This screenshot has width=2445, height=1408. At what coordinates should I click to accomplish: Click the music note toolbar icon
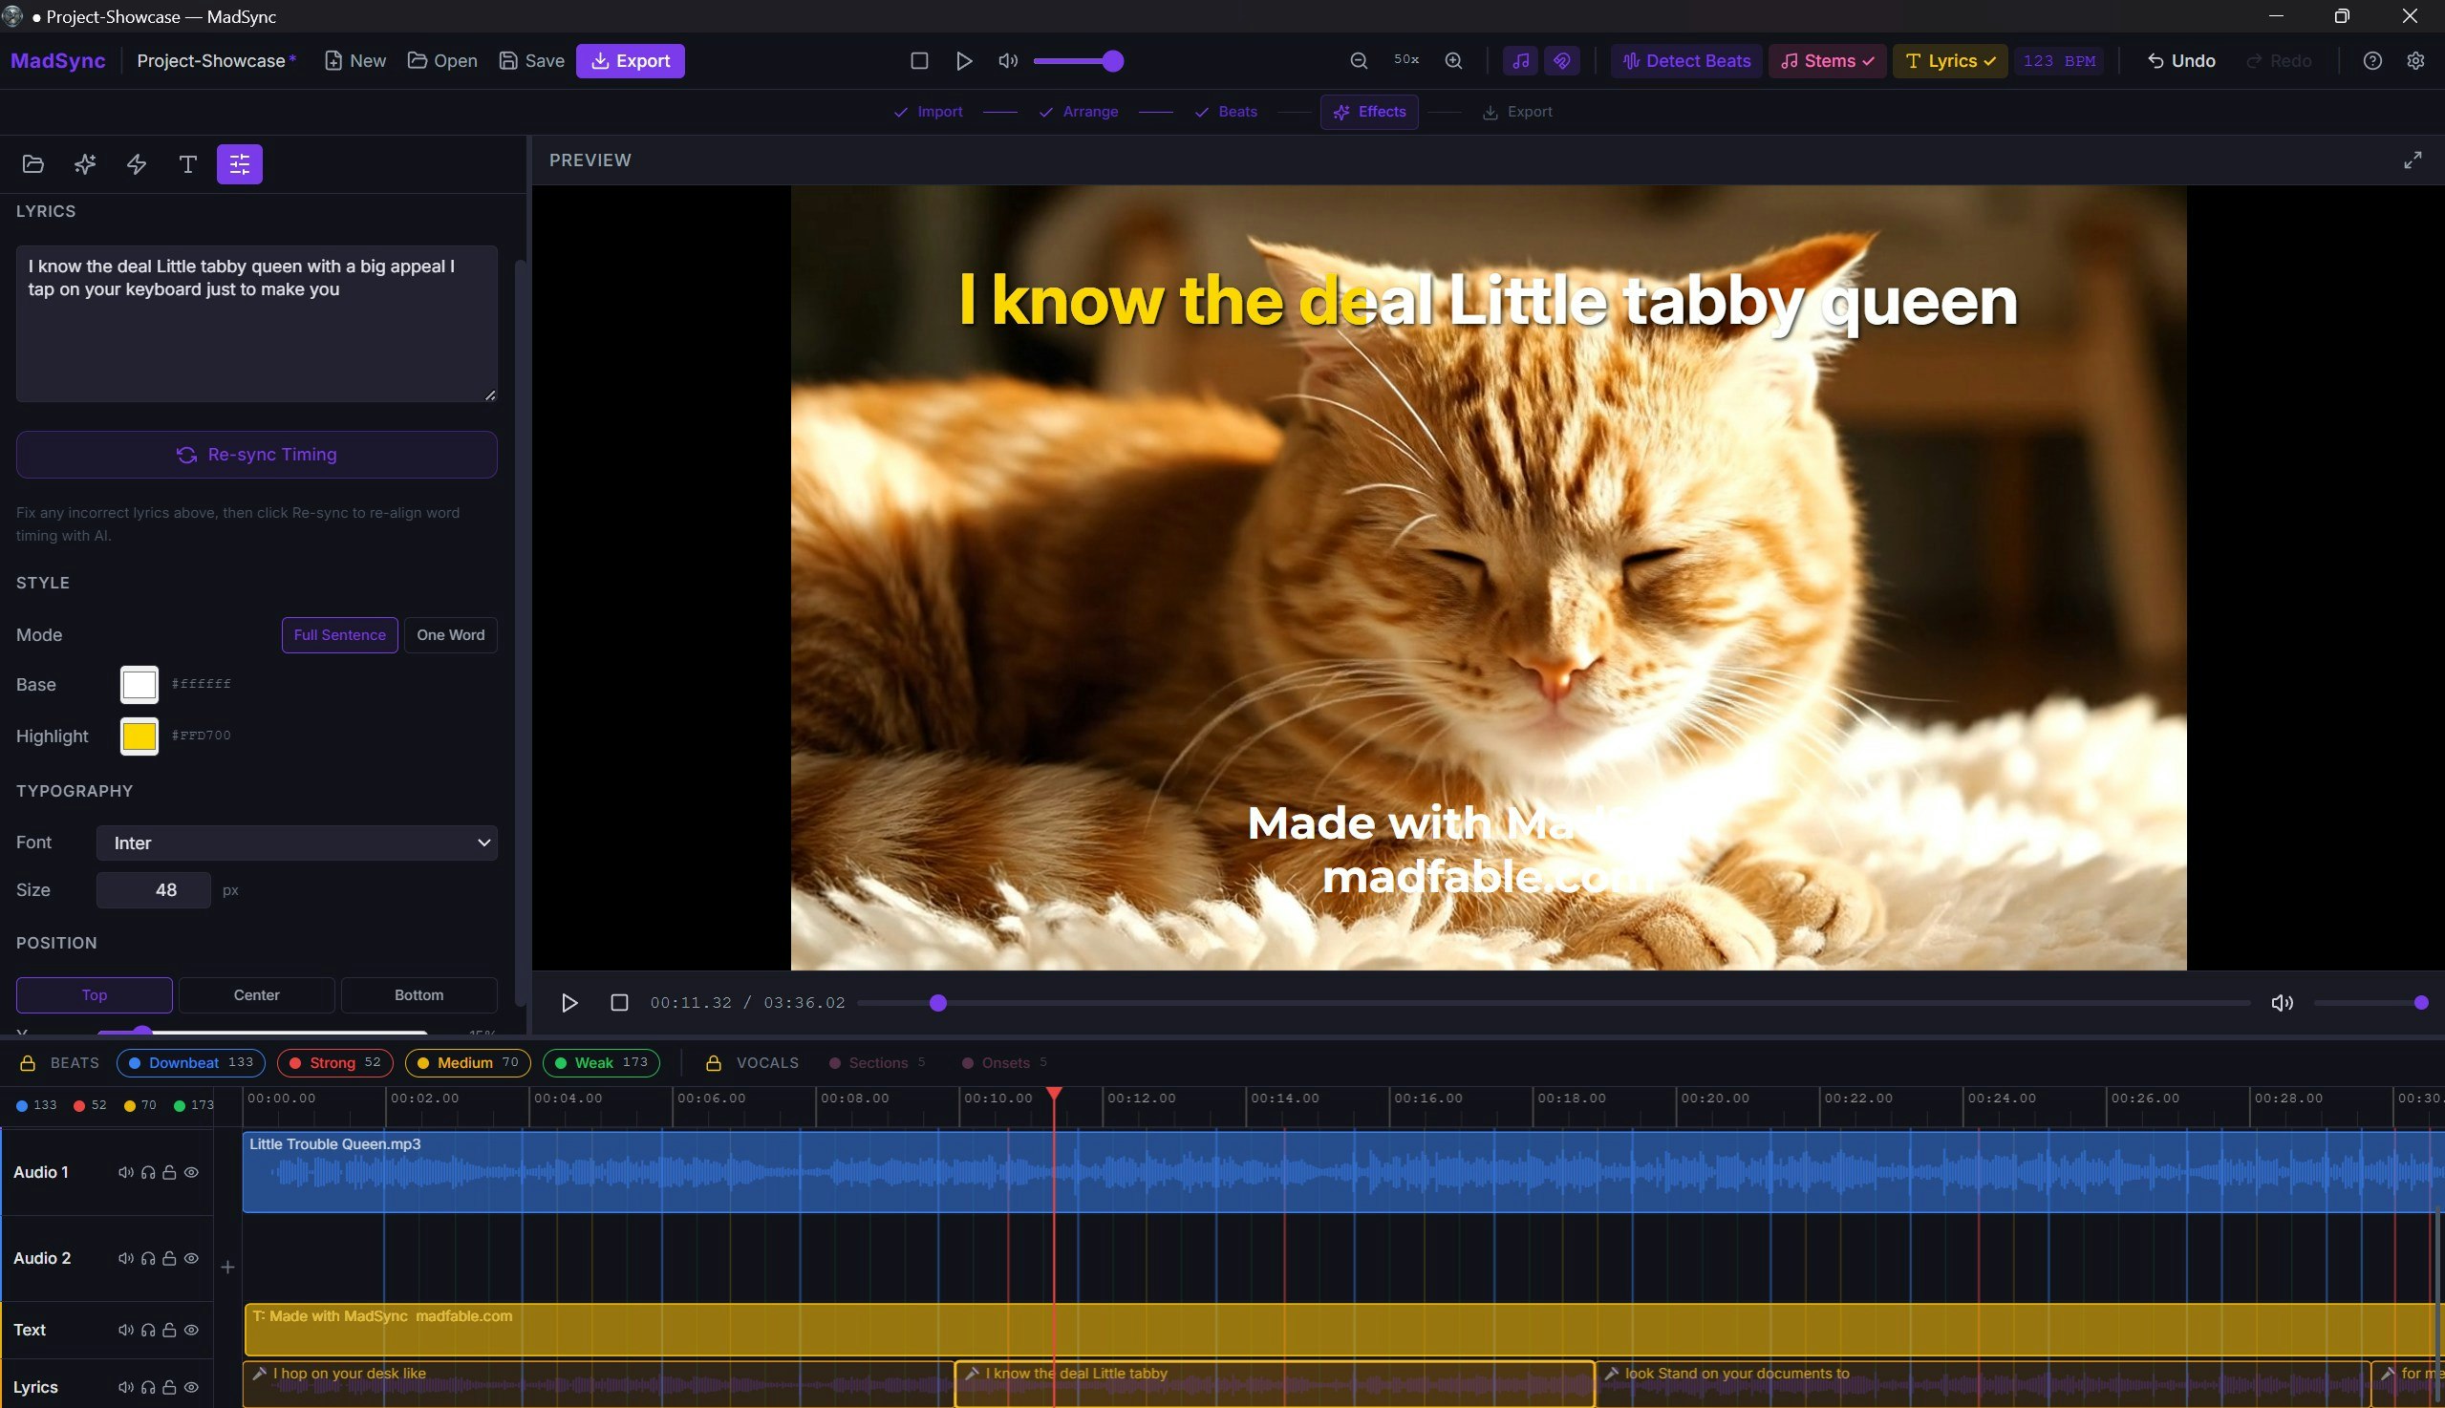coord(1519,60)
